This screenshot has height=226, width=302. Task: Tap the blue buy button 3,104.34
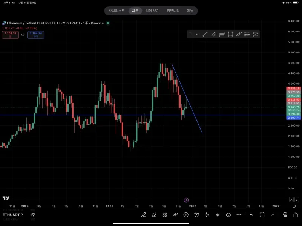(36, 35)
